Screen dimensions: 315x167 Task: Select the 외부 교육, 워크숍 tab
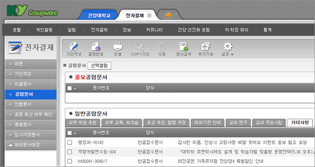[121, 122]
